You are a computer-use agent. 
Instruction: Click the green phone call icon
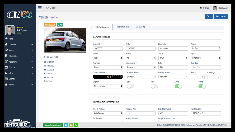[x=76, y=125]
